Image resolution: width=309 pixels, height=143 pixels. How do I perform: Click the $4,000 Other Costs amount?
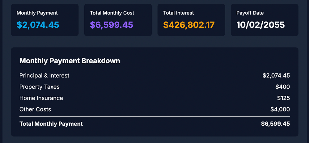[x=280, y=109]
